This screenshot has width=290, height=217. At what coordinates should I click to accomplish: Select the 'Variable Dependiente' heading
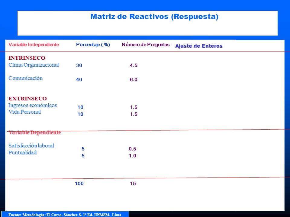tap(35, 133)
